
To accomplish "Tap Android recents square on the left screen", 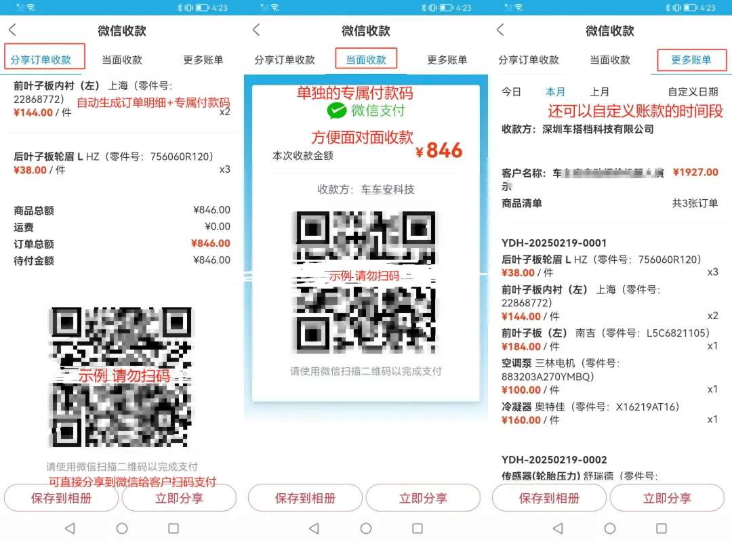I will pos(174,528).
